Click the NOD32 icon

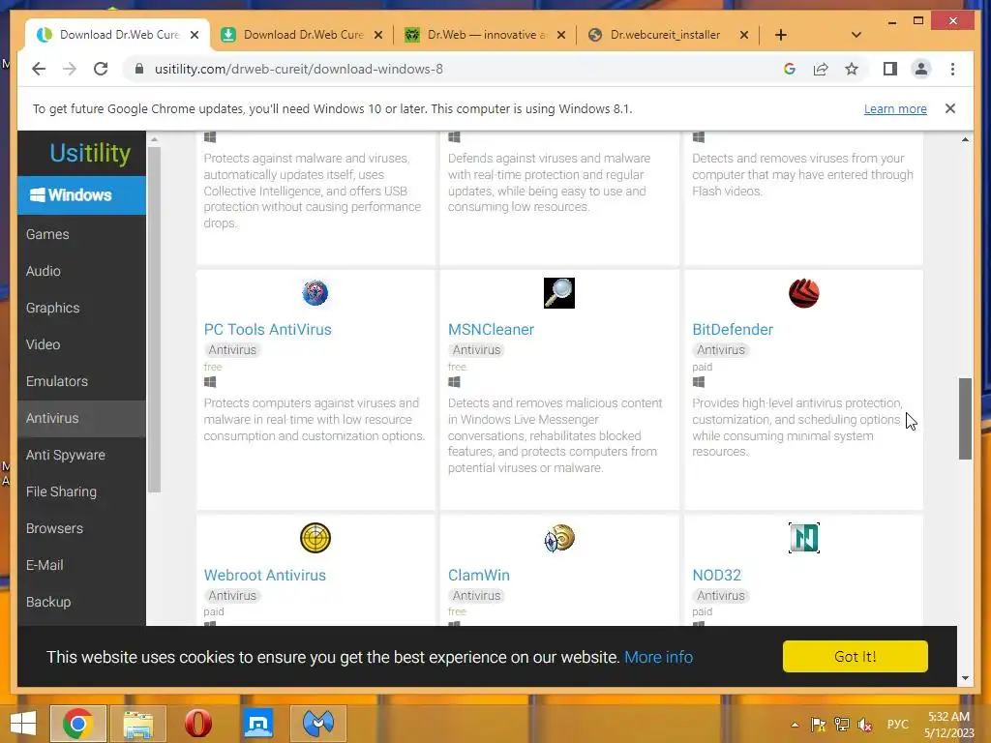(x=804, y=538)
